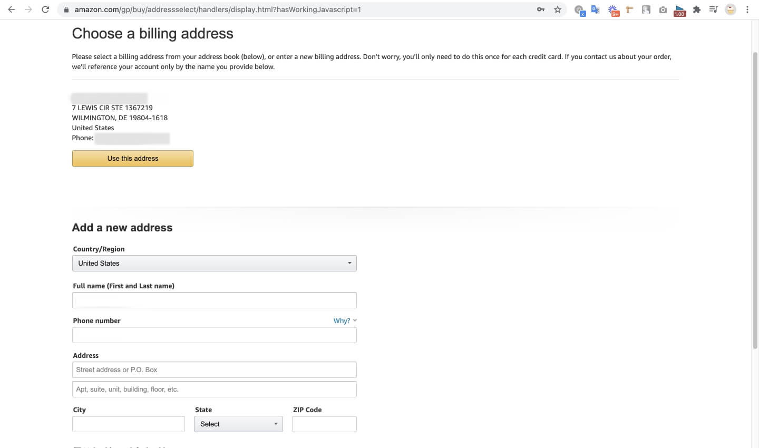
Task: Focus the Phone number input box
Action: coord(214,335)
